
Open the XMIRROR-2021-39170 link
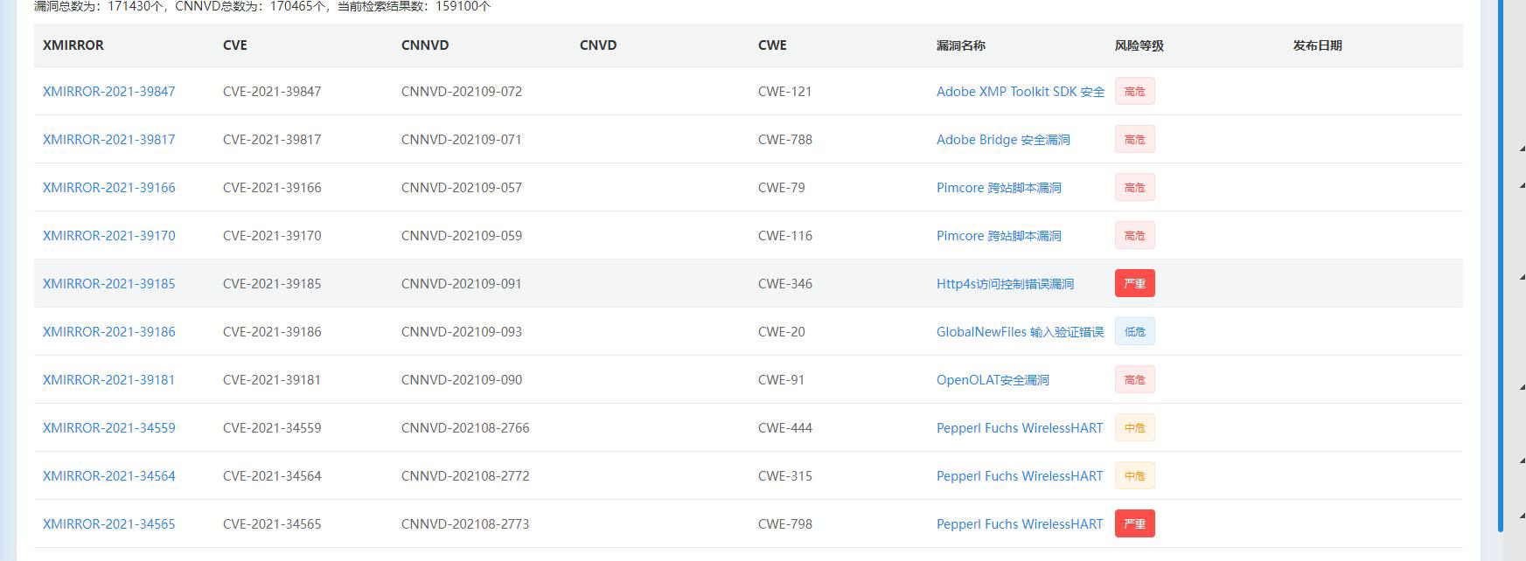coord(109,236)
